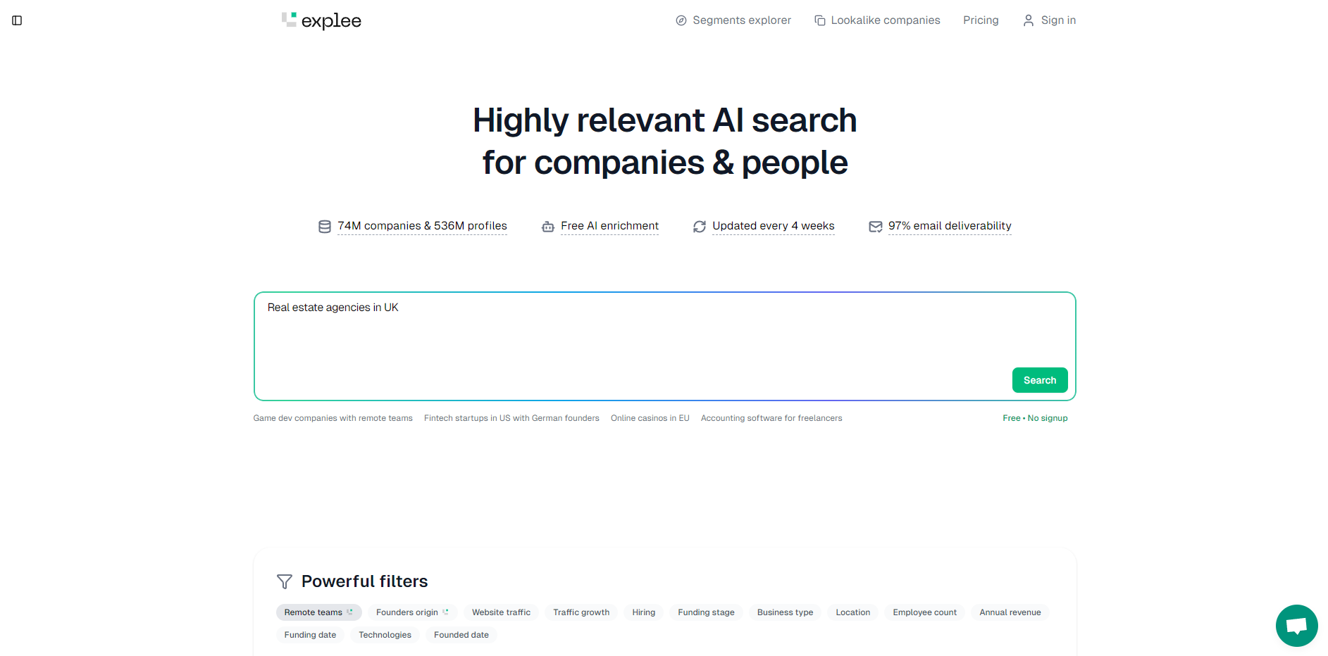
Task: Open Lookalike companies page
Action: coord(877,20)
